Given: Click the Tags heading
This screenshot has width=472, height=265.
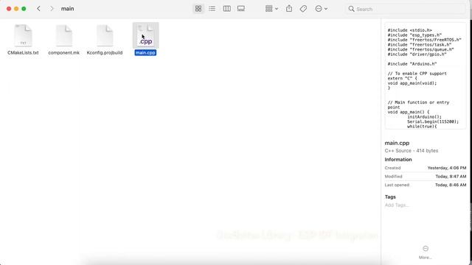Looking at the screenshot, I should point(390,197).
